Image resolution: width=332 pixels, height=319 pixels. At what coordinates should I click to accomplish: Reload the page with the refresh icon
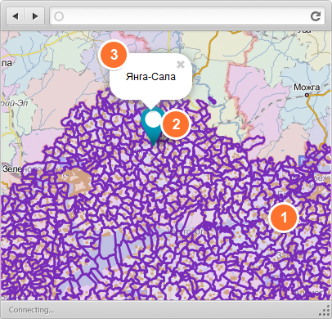(316, 16)
